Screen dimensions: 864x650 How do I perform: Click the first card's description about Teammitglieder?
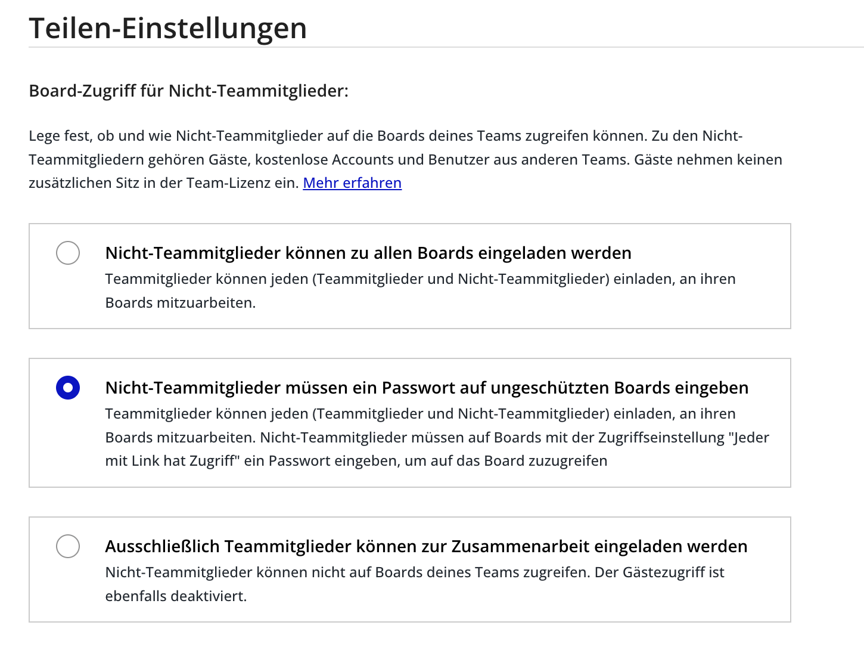(x=420, y=290)
